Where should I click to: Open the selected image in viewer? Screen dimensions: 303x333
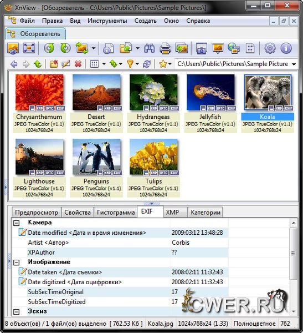(13, 48)
